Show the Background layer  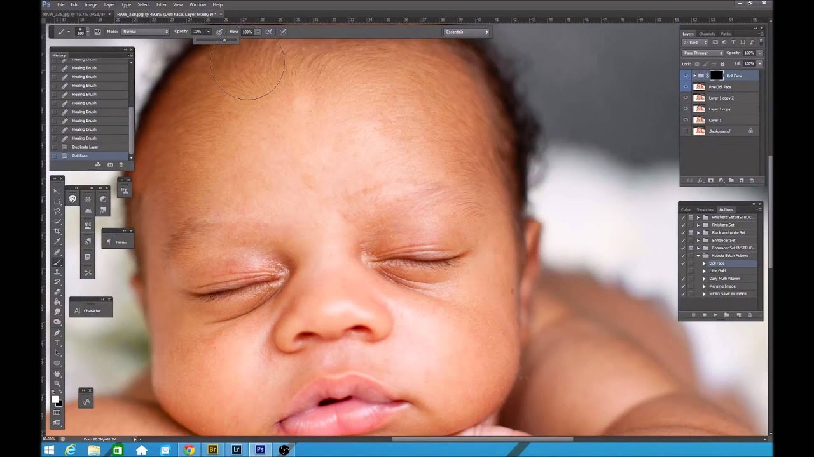tap(686, 131)
